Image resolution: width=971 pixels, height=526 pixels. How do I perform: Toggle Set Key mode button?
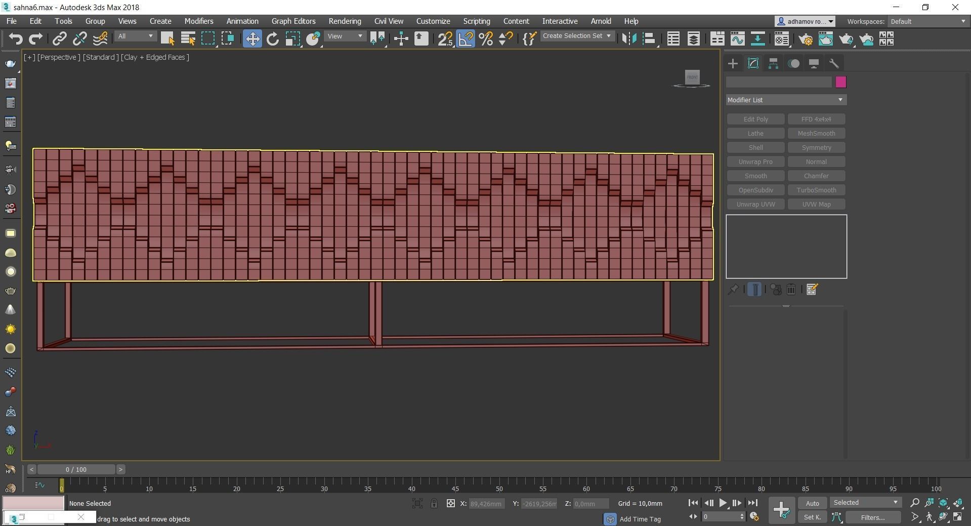(812, 517)
